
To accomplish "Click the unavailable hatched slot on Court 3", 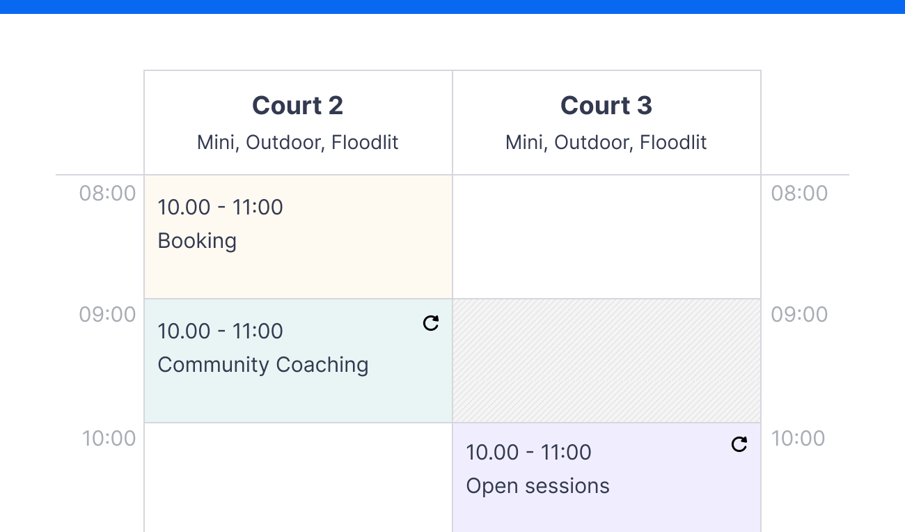I will 606,359.
